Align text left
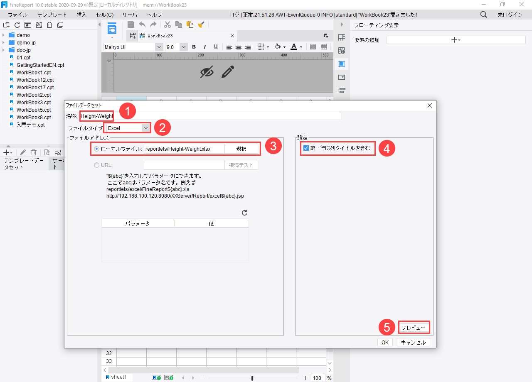The image size is (532, 382). 230,47
